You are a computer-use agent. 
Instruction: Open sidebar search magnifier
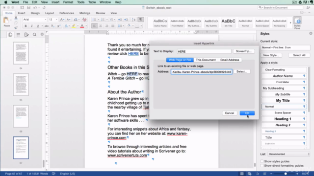(x=34, y=35)
